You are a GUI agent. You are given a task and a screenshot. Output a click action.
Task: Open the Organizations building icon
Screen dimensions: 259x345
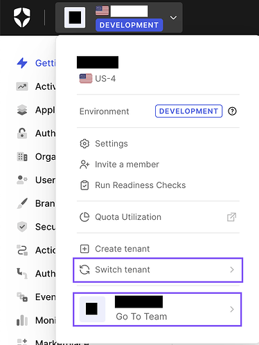22,157
